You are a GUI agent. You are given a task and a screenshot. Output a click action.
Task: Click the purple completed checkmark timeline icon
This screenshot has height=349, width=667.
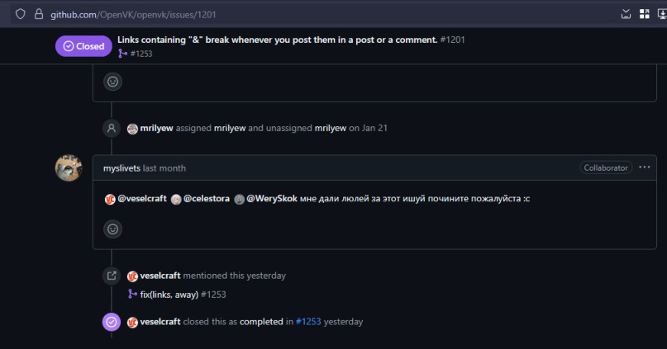point(112,322)
